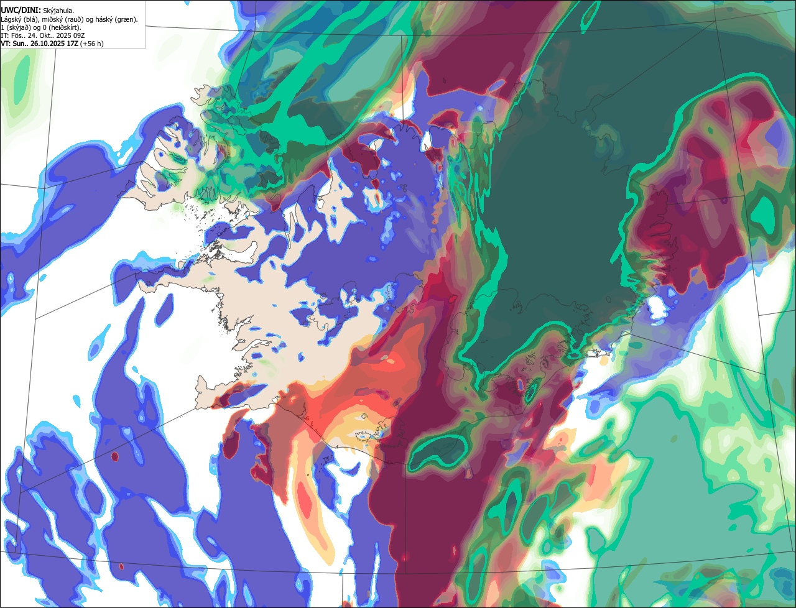Click the 'UWC/DINI: Skýjahula.' title text
This screenshot has width=796, height=608.
(37, 11)
